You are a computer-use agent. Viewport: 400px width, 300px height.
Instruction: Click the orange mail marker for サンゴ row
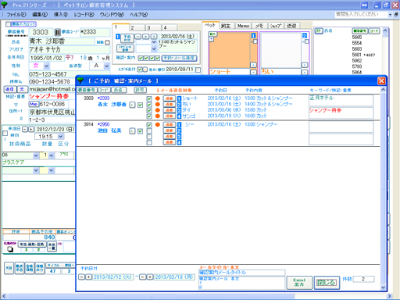point(158,116)
